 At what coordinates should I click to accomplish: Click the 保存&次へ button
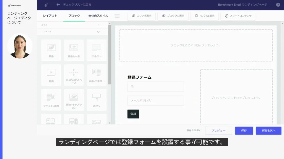tap(269, 130)
